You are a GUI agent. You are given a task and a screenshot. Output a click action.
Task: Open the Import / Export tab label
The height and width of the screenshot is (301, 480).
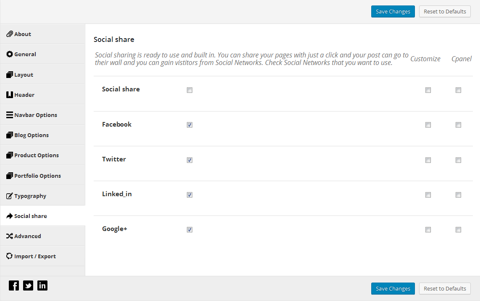point(35,257)
